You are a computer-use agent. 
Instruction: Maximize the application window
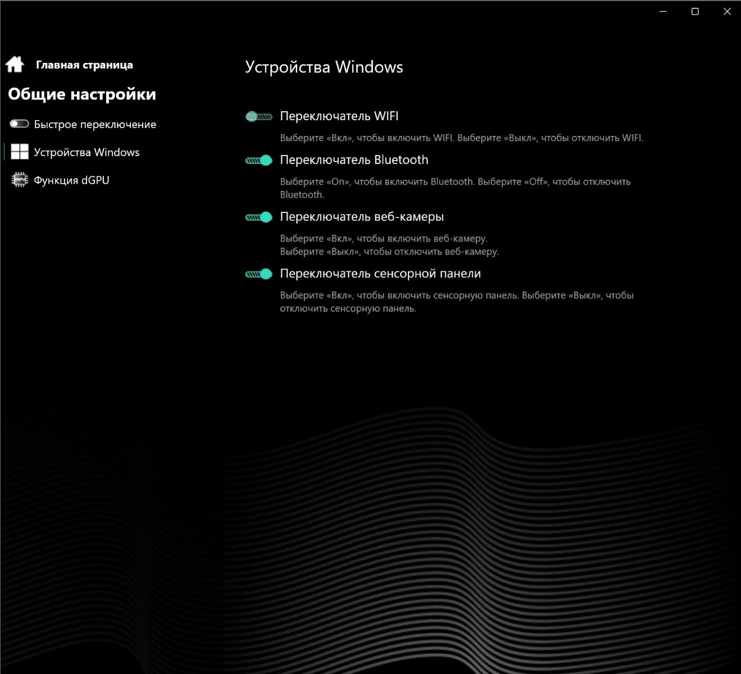[x=695, y=11]
